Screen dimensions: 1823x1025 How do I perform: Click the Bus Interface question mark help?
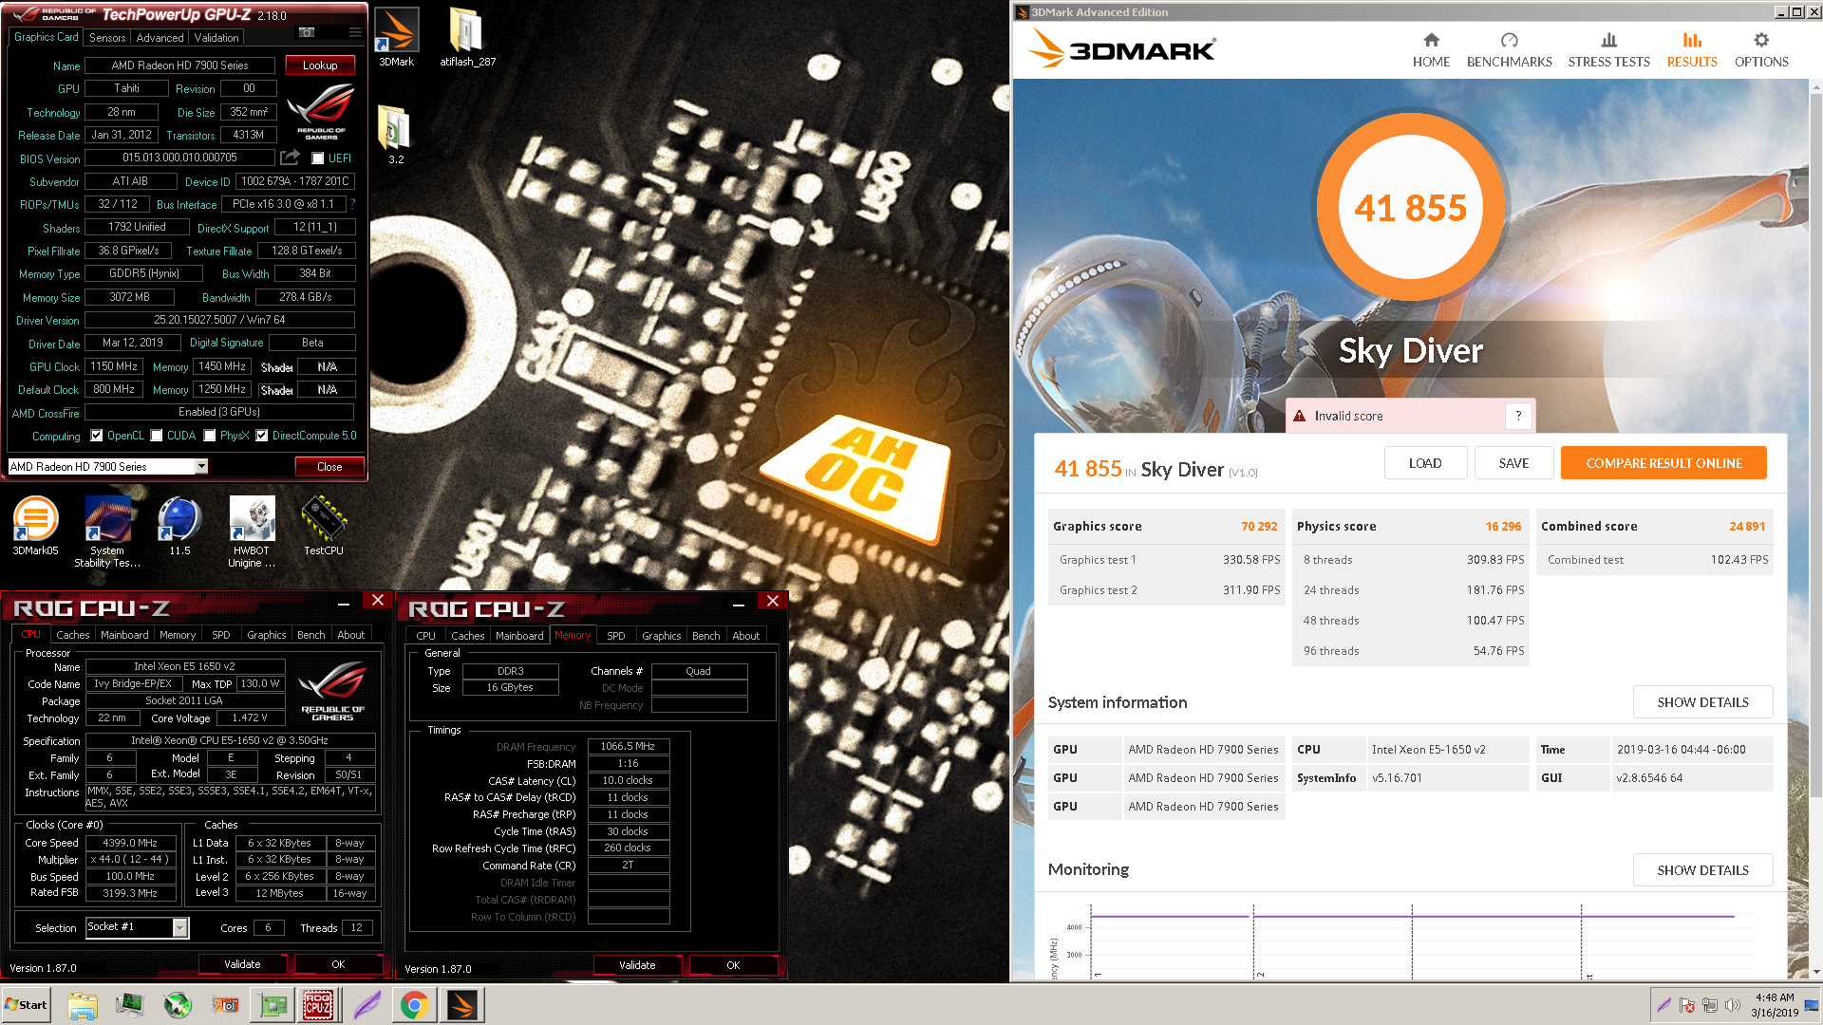(x=352, y=204)
